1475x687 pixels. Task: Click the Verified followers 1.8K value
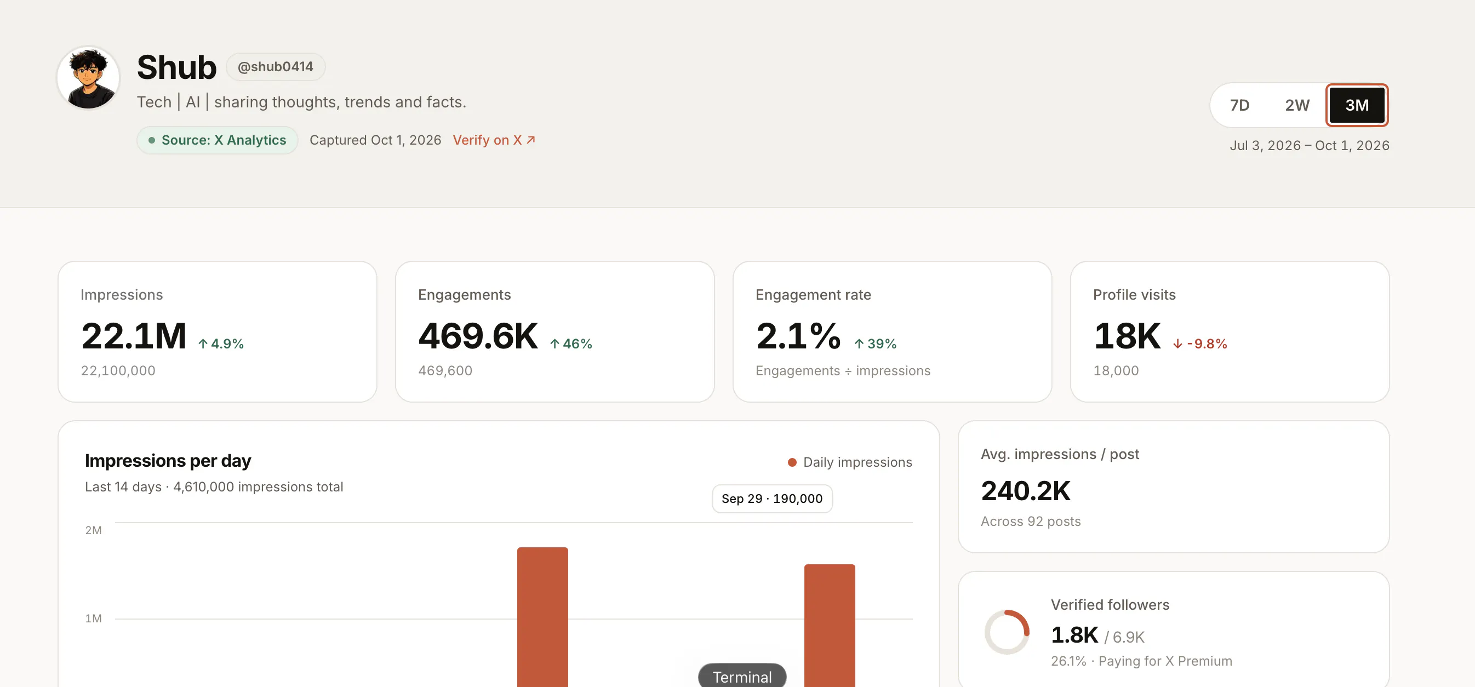click(1074, 635)
